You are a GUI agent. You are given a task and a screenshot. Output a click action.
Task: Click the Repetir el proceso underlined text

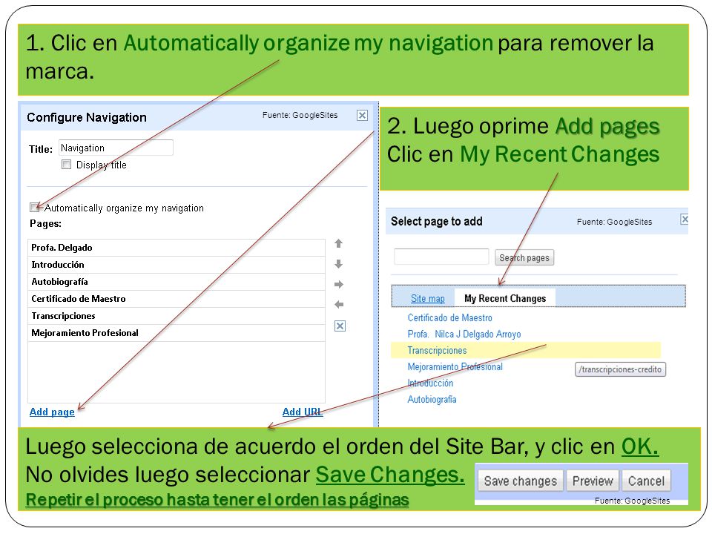pos(217,500)
